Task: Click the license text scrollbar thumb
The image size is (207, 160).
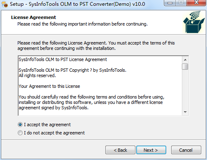Action: click(185, 67)
